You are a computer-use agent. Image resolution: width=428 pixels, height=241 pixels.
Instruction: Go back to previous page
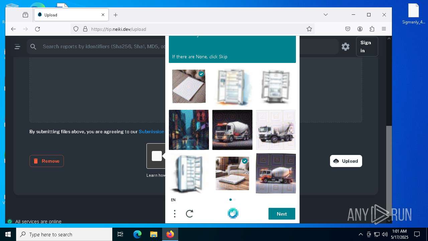click(13, 29)
